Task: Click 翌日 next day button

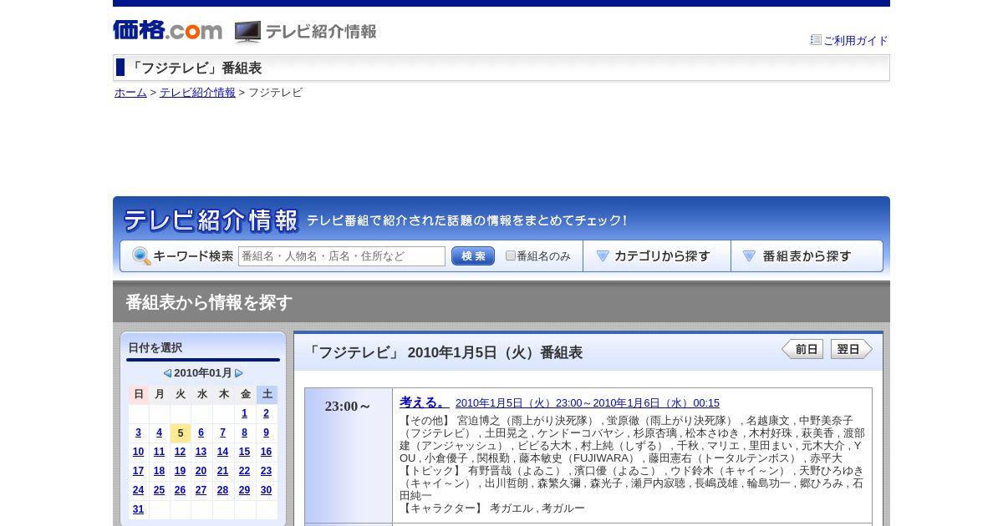Action: pyautogui.click(x=852, y=349)
